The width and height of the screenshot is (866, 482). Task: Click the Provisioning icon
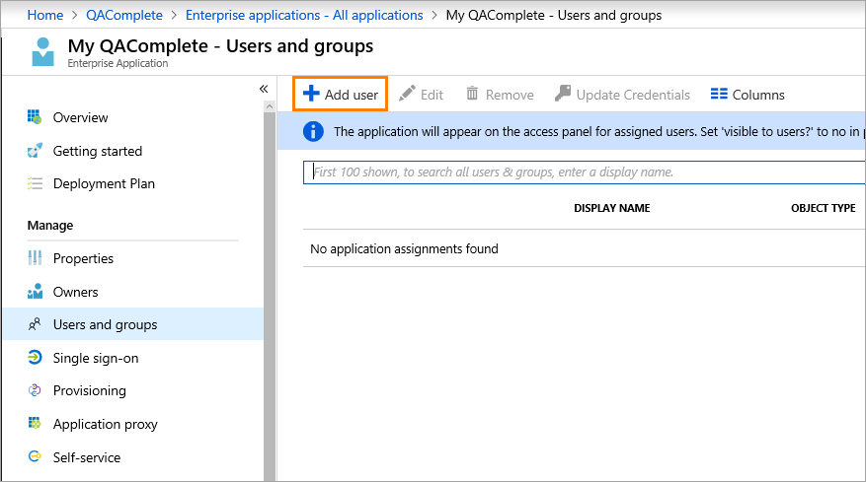pyautogui.click(x=36, y=390)
